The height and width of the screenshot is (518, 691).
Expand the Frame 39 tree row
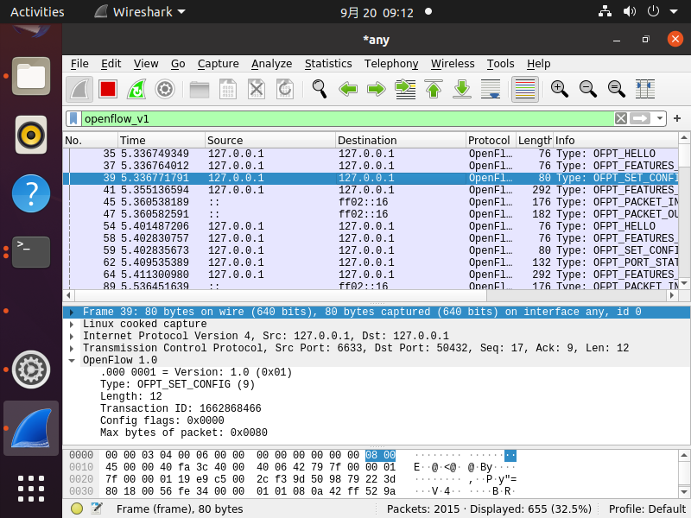click(72, 313)
